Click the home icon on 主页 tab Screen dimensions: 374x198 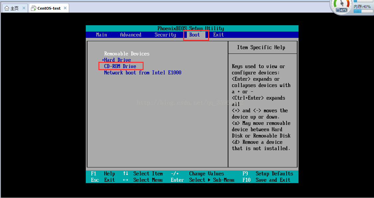[7, 8]
